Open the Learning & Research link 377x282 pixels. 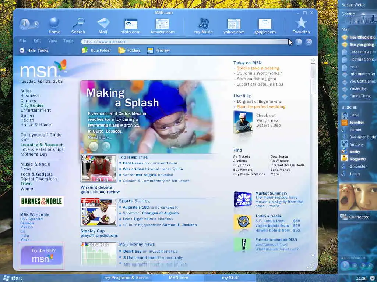point(42,145)
